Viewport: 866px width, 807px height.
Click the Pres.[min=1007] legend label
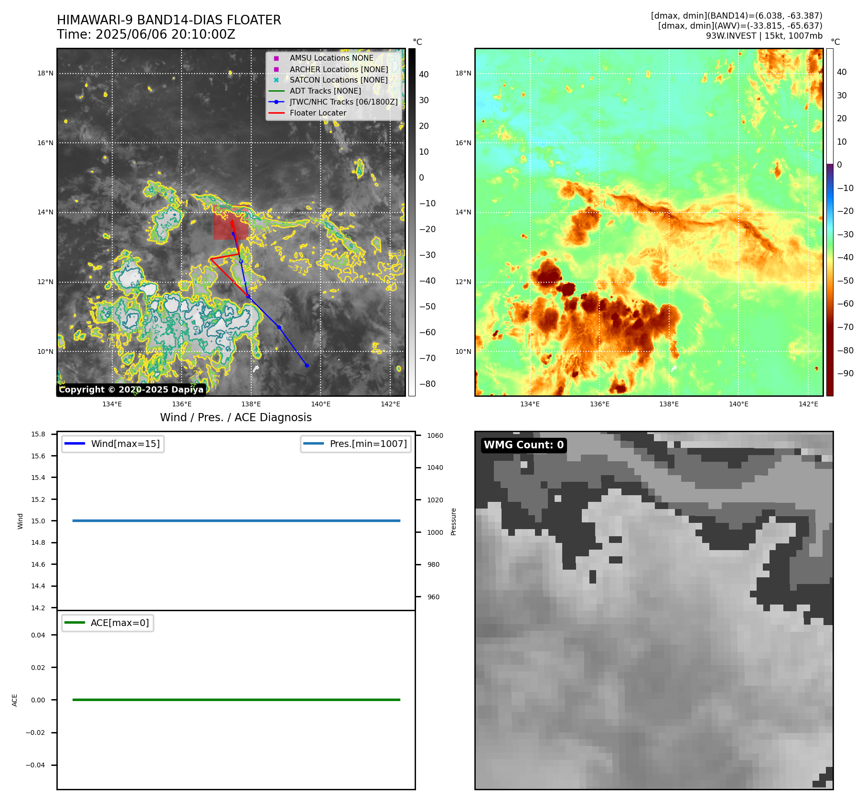tap(368, 444)
